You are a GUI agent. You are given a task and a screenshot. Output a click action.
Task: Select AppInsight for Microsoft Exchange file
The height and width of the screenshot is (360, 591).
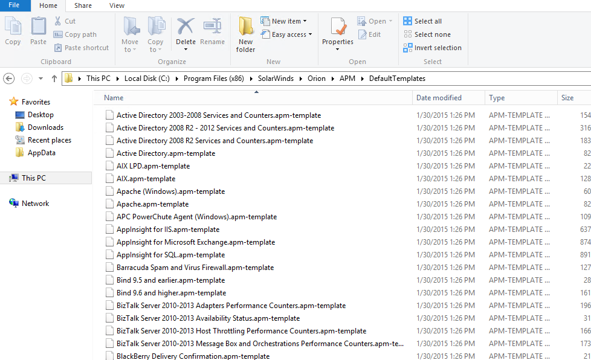pyautogui.click(x=196, y=242)
